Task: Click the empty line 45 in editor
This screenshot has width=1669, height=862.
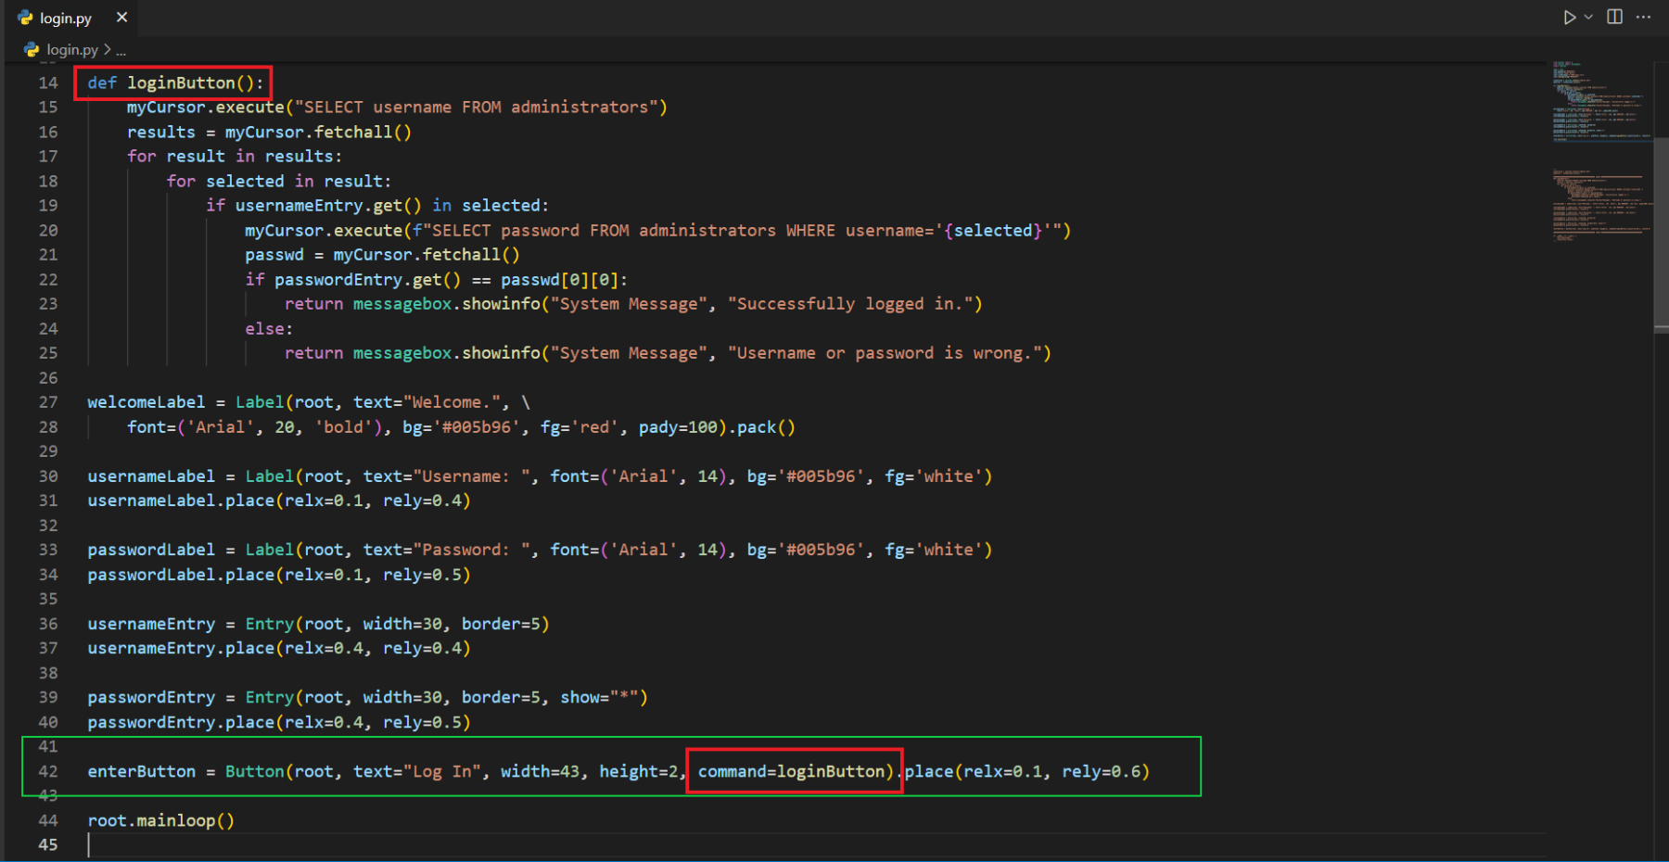Action: click(371, 845)
